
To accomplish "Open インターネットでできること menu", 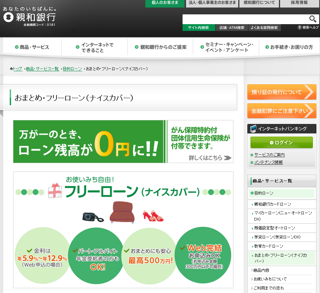I will coord(94,47).
